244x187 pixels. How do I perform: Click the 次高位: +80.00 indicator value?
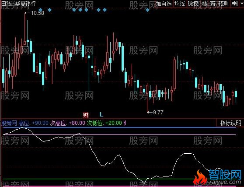click(67, 123)
